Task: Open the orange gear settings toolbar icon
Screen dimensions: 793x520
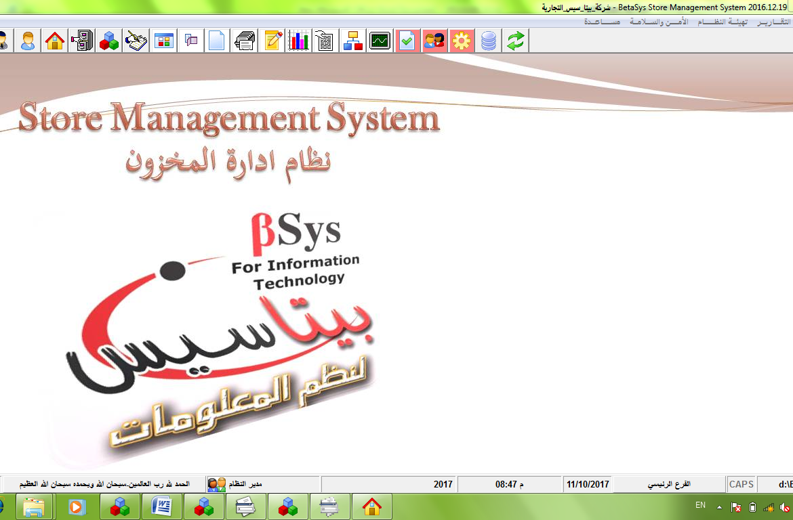Action: (x=462, y=41)
